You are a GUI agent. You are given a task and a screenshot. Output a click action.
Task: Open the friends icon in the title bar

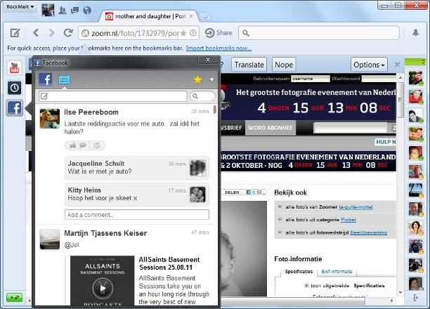click(63, 11)
